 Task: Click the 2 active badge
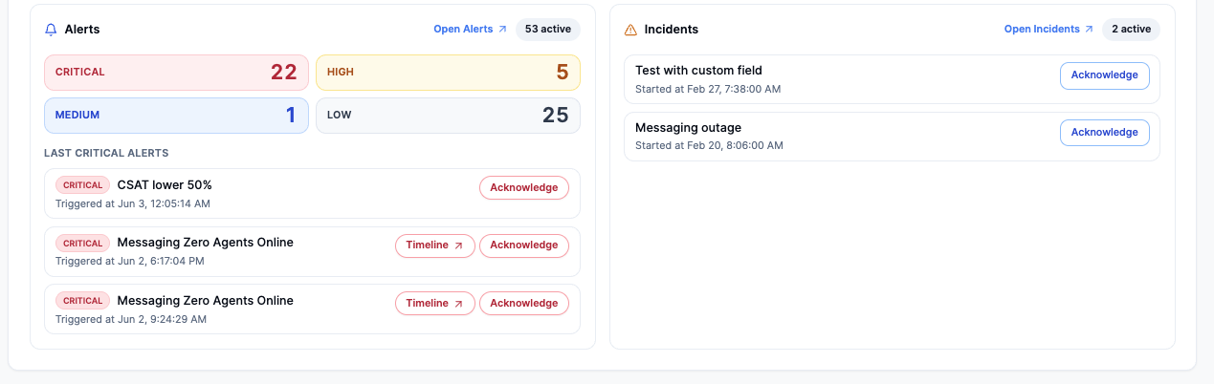tap(1131, 30)
